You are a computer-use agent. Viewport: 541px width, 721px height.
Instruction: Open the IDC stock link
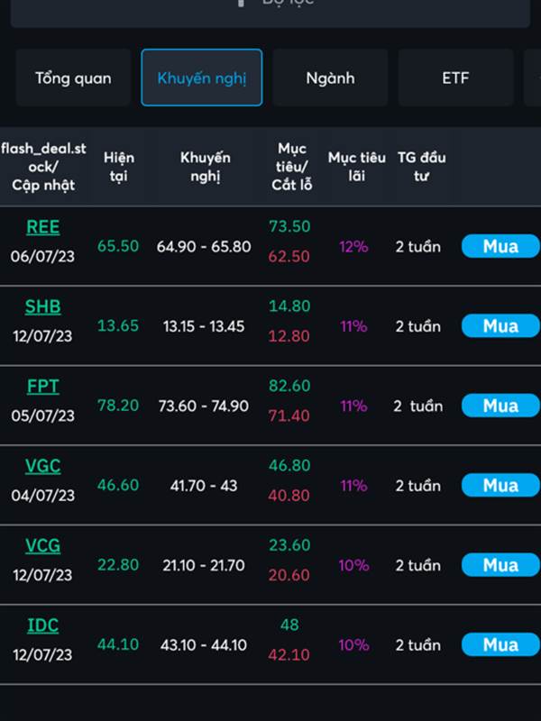42,625
